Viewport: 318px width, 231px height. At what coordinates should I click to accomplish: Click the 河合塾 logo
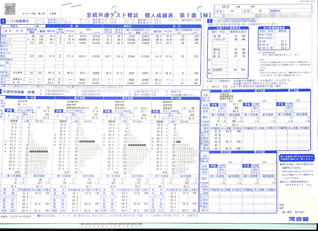[298, 219]
